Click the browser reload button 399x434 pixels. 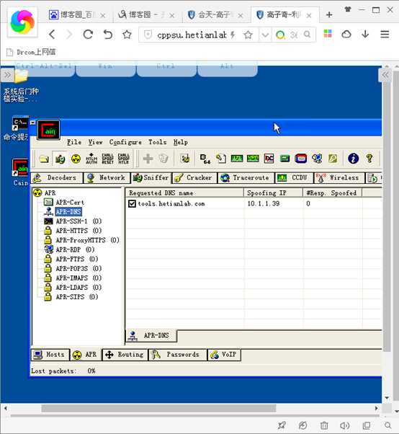88,35
